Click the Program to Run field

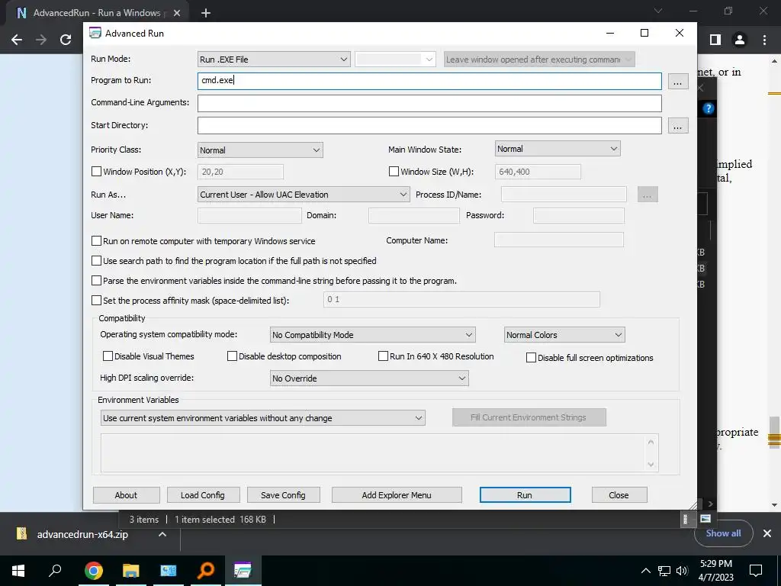point(429,81)
